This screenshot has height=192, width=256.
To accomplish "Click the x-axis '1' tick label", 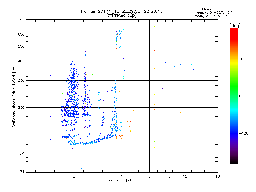I will click(26, 176).
